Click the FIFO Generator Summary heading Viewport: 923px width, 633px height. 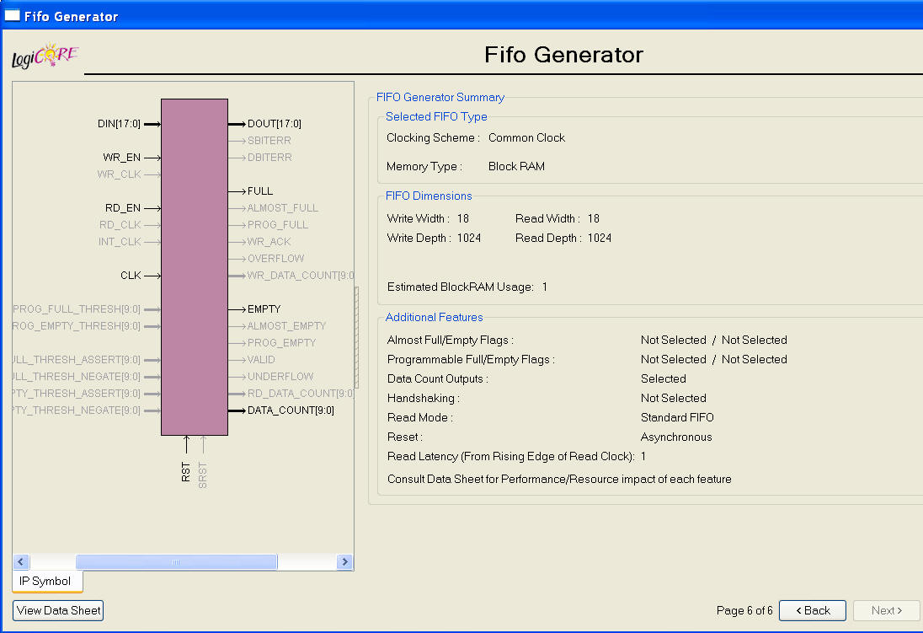tap(440, 97)
